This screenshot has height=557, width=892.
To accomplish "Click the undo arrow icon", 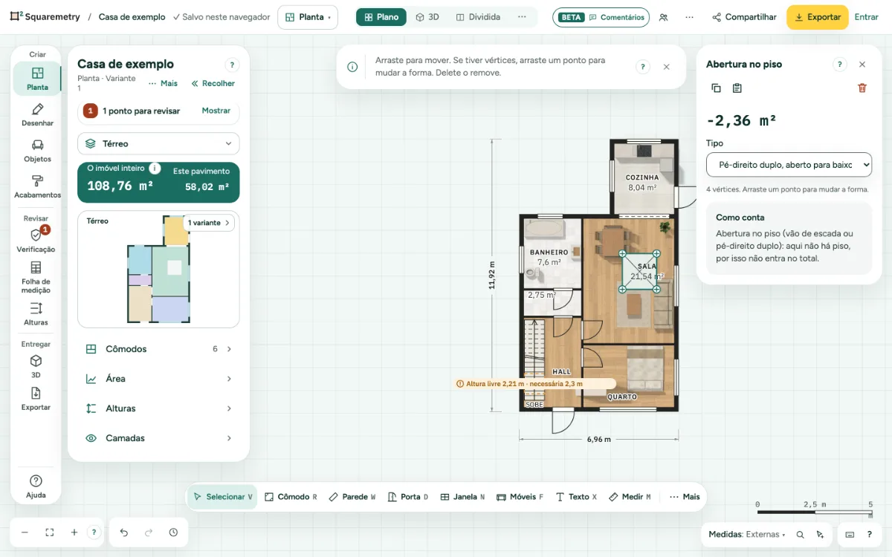I will pyautogui.click(x=124, y=532).
